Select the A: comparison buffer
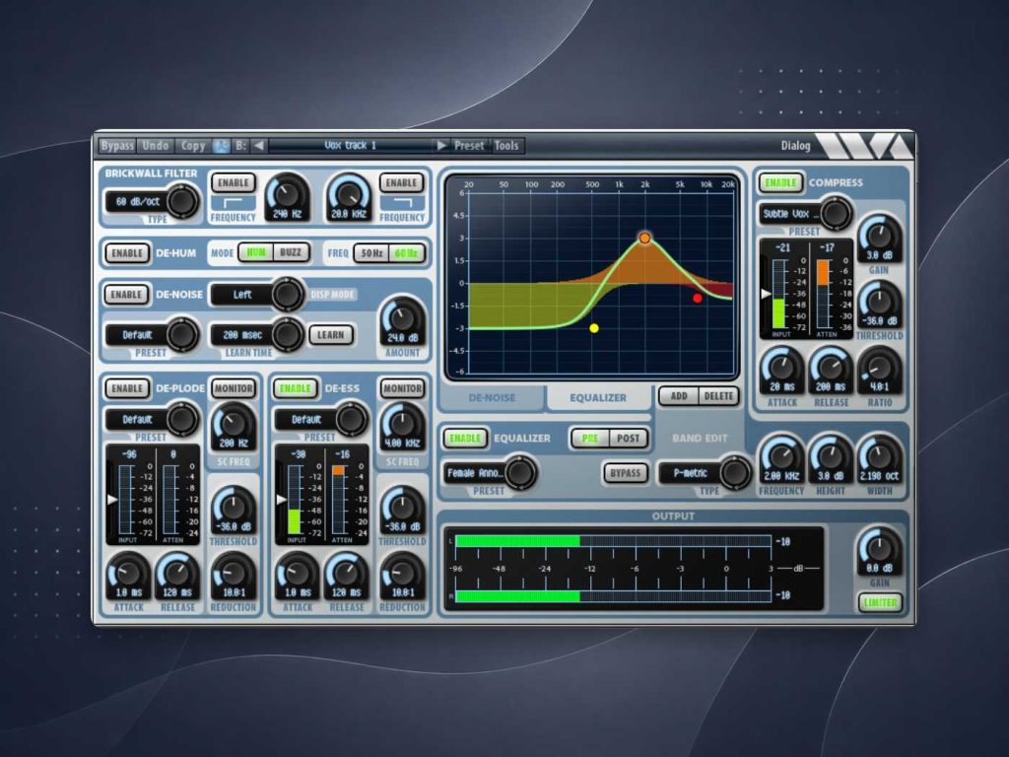 click(x=221, y=146)
